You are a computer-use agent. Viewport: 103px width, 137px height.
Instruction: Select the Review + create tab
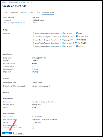48,12
